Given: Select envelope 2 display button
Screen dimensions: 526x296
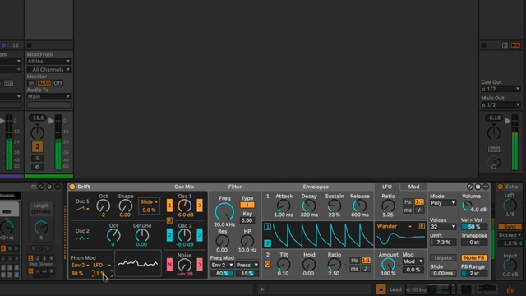Looking at the screenshot, I should [267, 243].
